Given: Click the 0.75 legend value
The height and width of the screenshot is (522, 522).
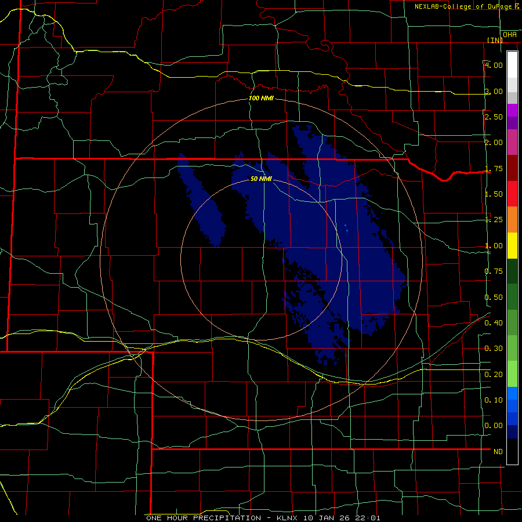Looking at the screenshot, I should [x=494, y=271].
